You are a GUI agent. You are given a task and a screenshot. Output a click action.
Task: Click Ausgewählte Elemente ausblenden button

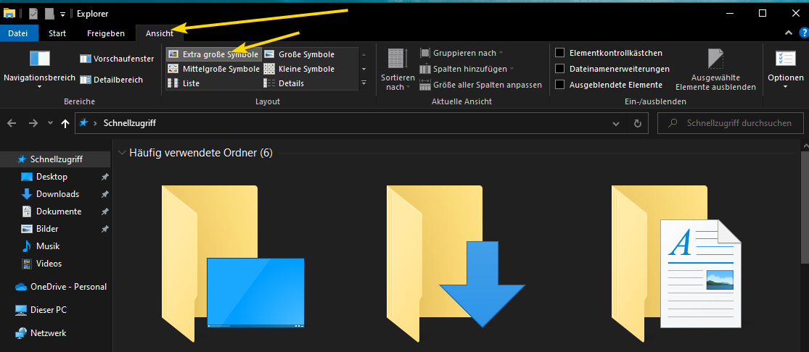[715, 70]
